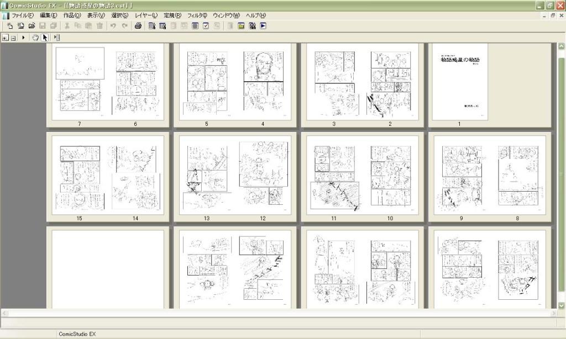Select the page 15 thumbnail
566x339 pixels.
(x=80, y=175)
